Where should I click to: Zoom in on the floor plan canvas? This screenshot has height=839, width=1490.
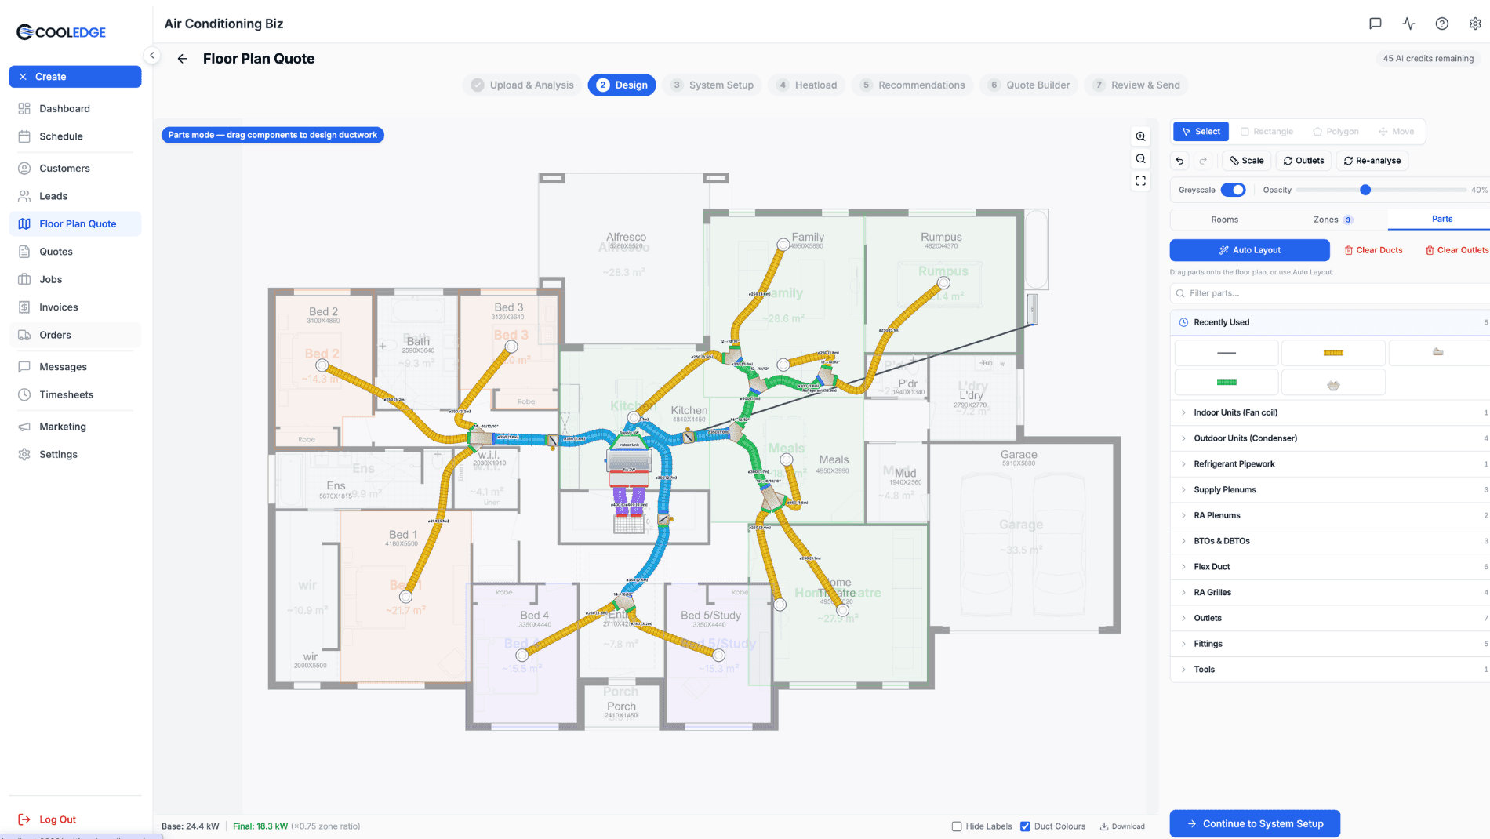[1141, 136]
